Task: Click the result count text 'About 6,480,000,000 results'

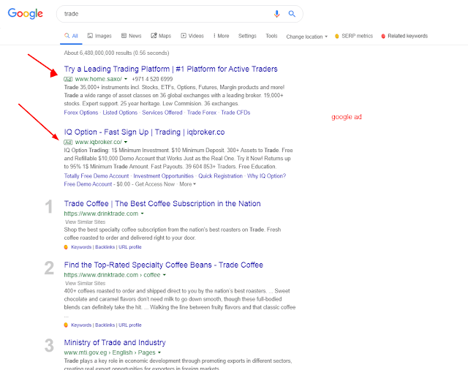Action: 116,53
